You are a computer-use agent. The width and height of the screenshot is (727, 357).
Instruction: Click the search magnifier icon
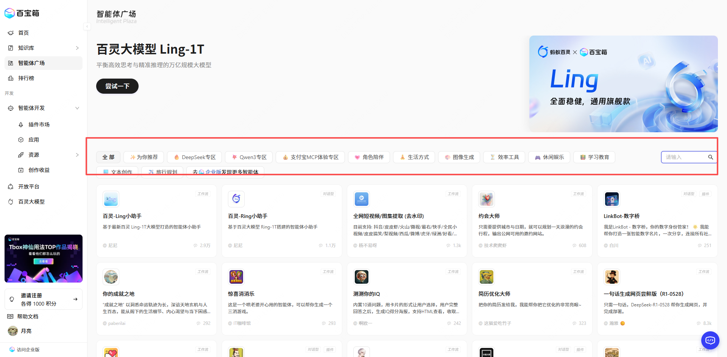point(710,157)
